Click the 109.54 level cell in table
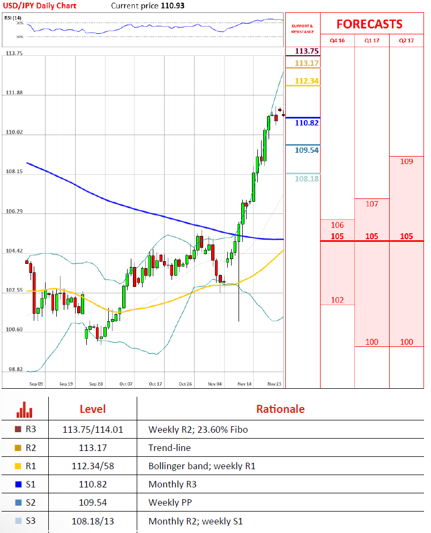 click(93, 503)
